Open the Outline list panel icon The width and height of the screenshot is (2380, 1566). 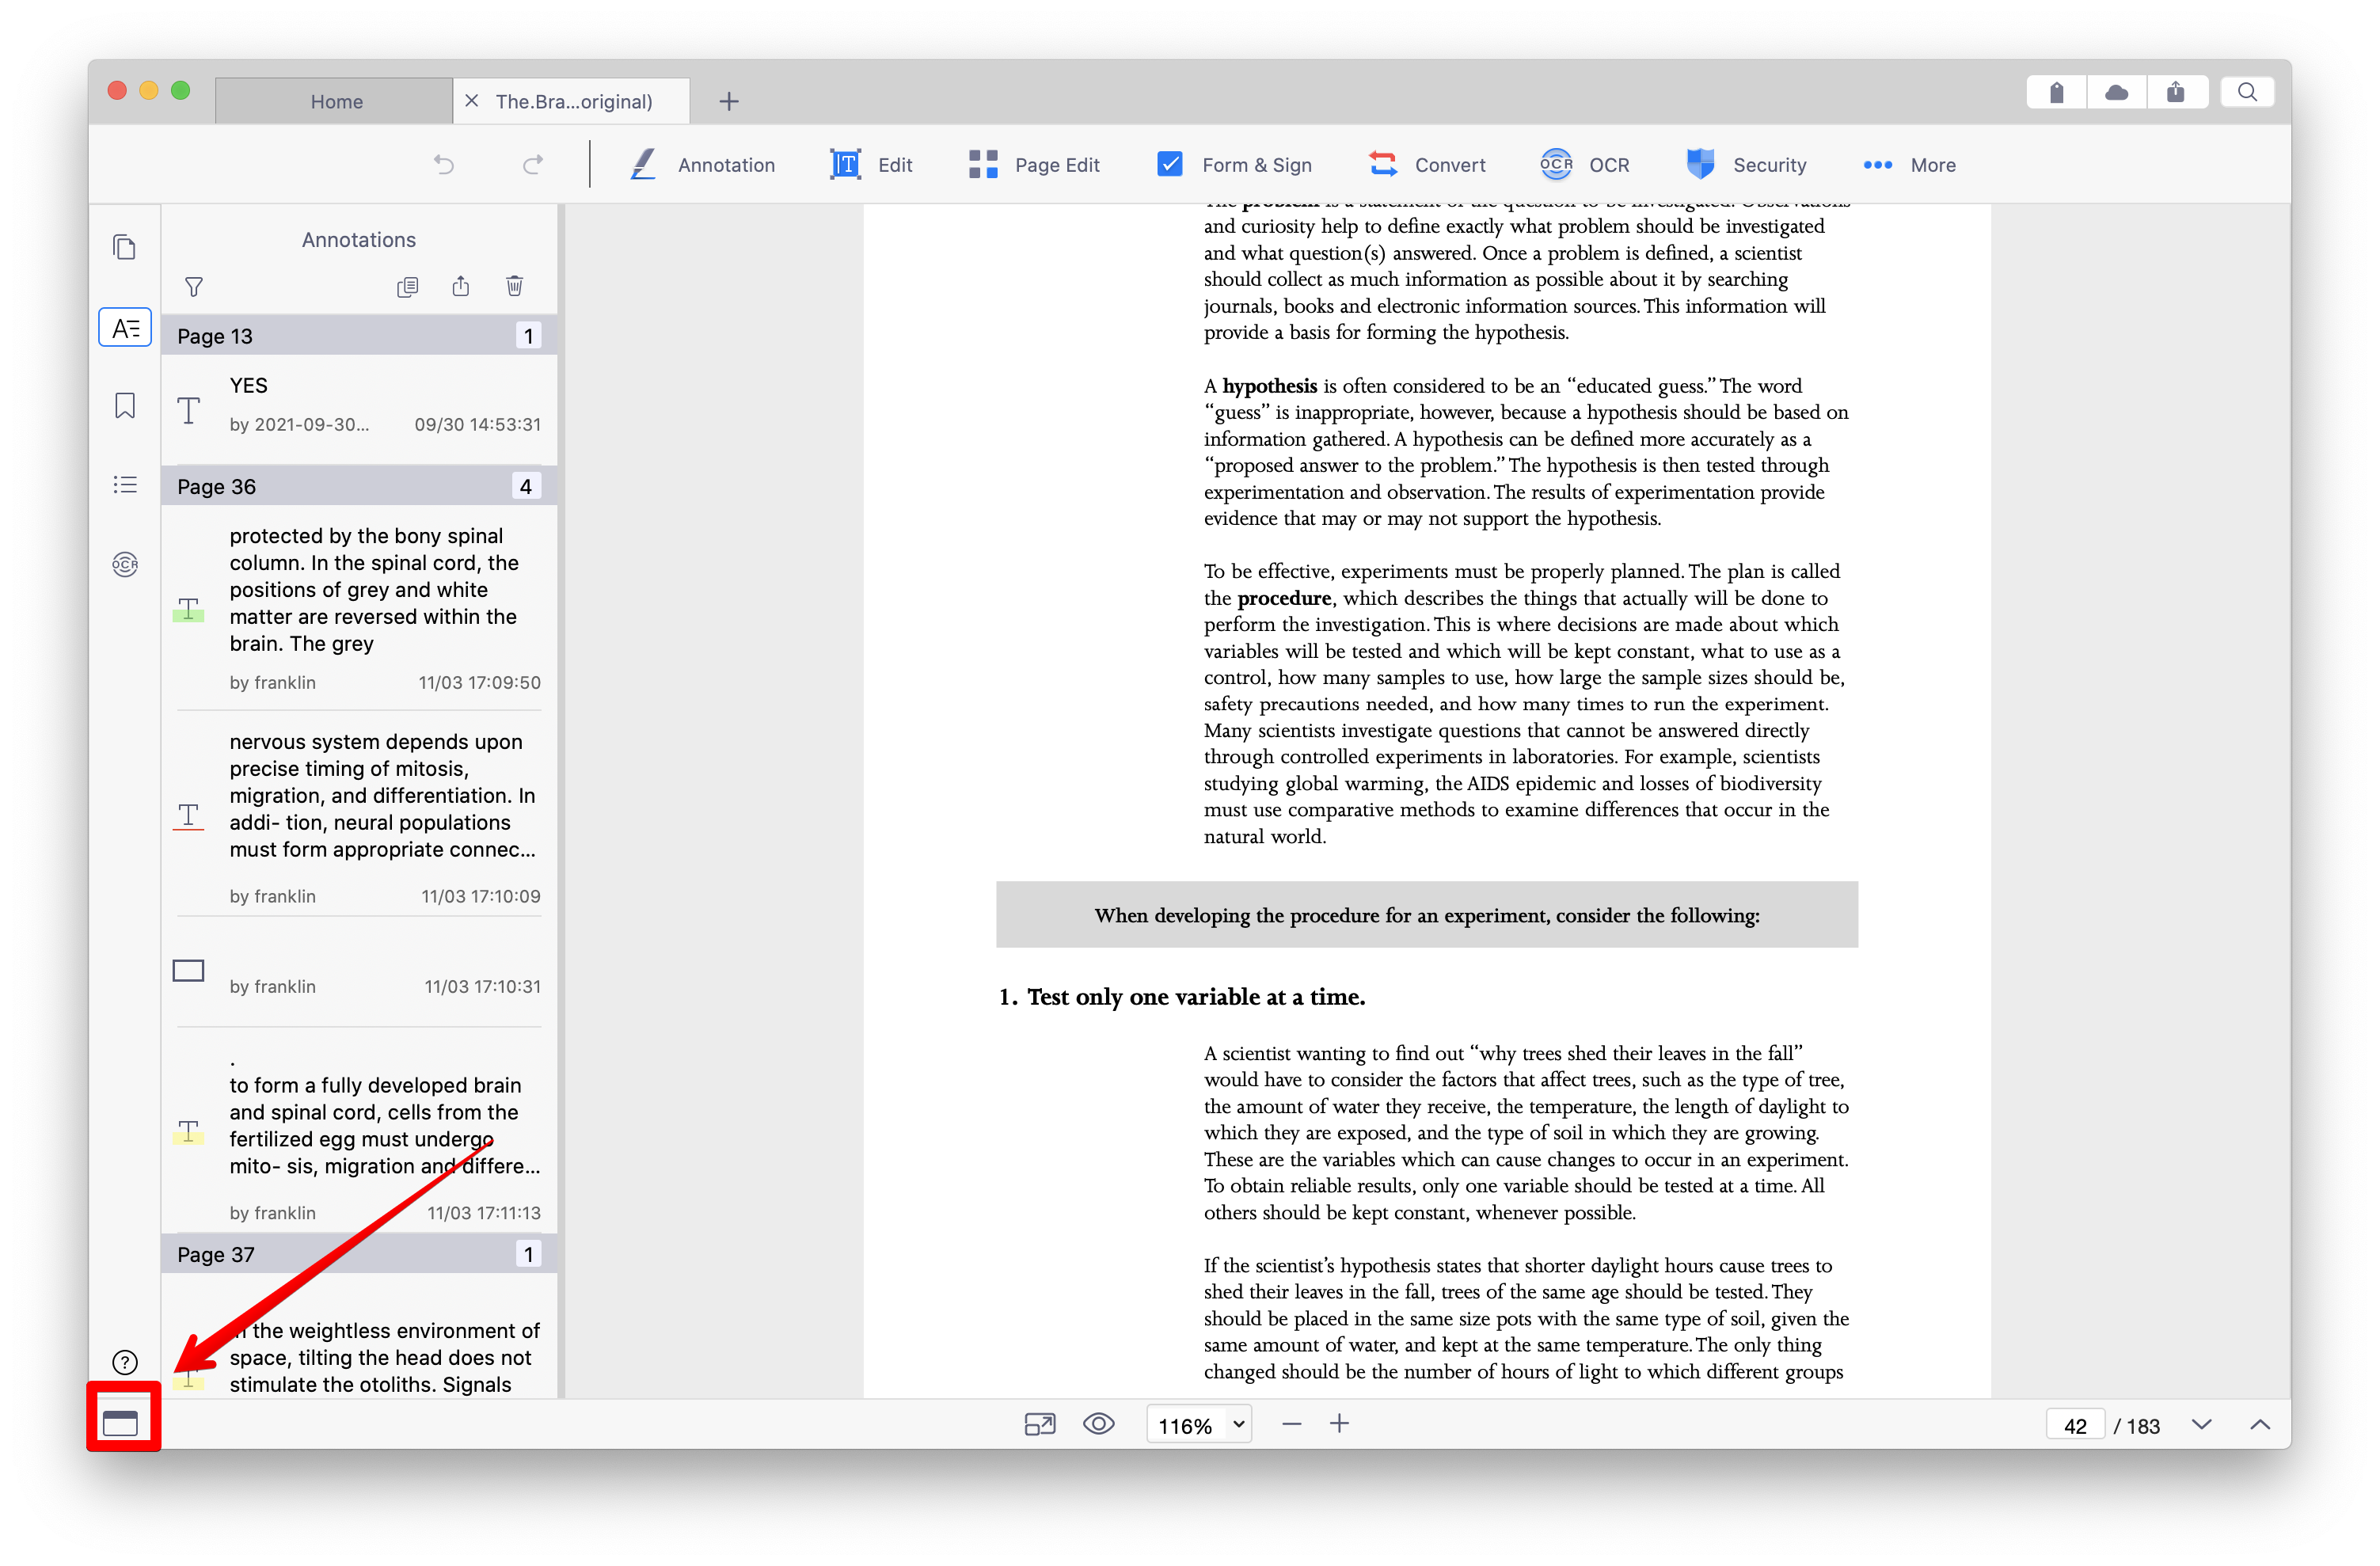click(x=124, y=485)
